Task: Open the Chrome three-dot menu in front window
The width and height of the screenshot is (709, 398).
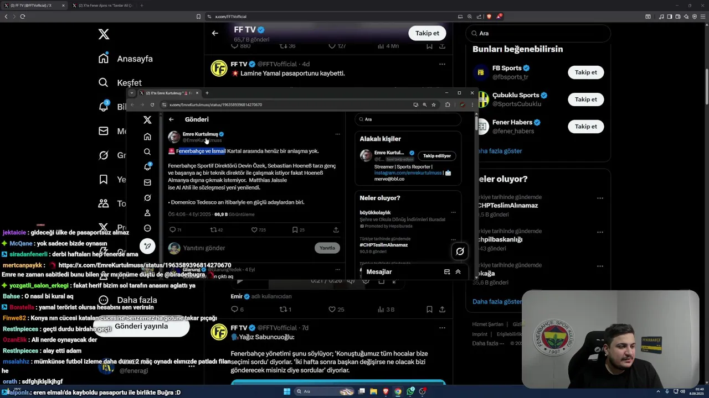Action: coord(472,104)
